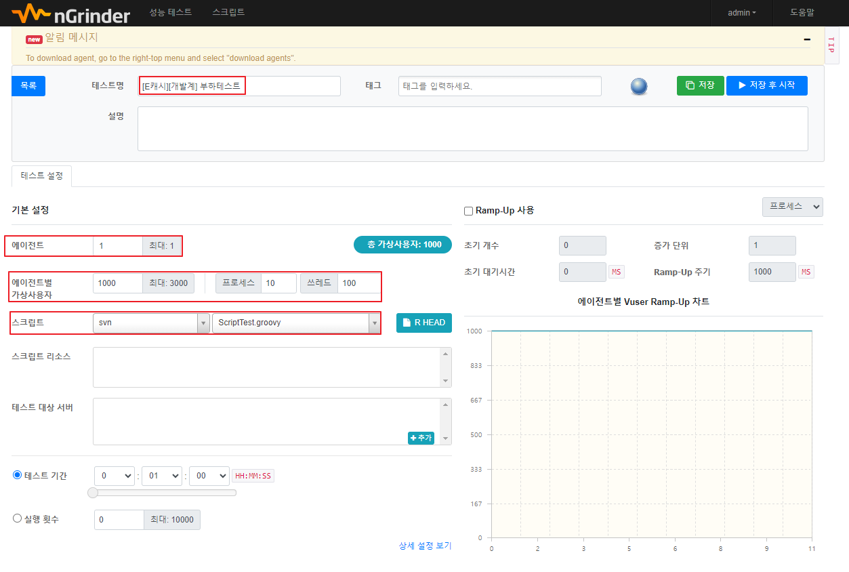Viewport: 849px width, 572px height.
Task: Click the blue status ball icon
Action: coord(638,86)
